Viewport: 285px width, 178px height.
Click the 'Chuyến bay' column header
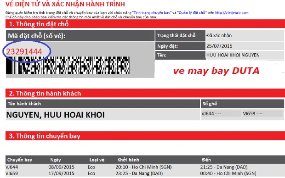20,160
